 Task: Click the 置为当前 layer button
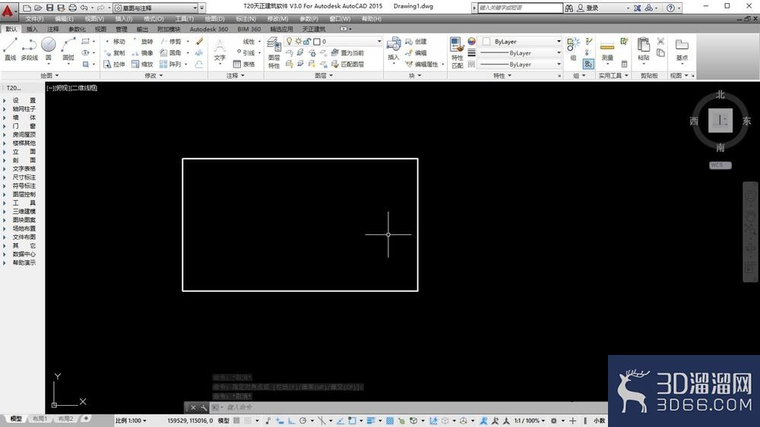pyautogui.click(x=347, y=53)
